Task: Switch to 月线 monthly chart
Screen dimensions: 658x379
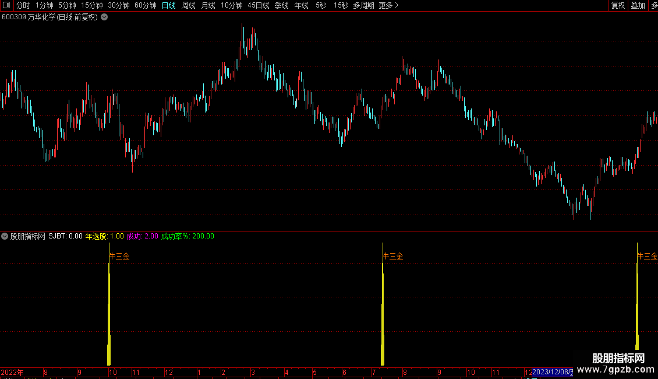Action: (208, 5)
